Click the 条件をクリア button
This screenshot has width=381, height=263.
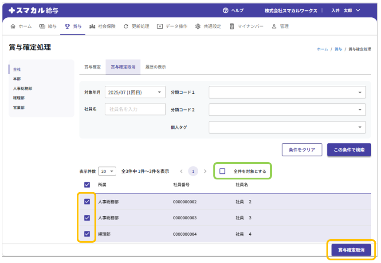tap(302, 150)
